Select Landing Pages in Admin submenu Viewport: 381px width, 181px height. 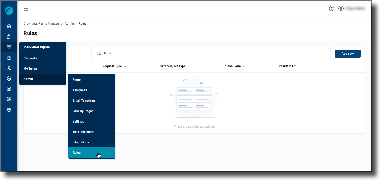[x=92, y=111]
